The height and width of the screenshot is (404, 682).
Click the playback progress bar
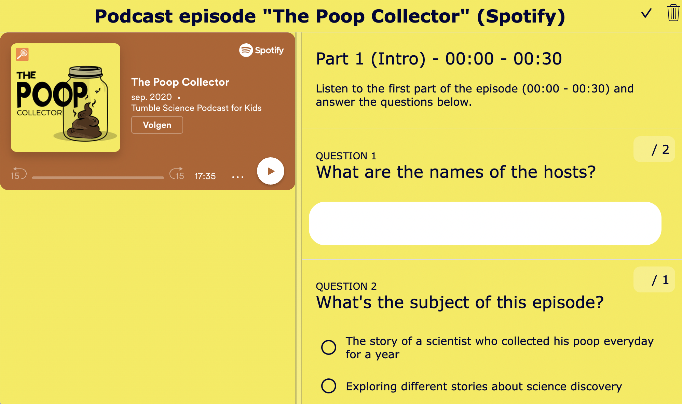[97, 177]
